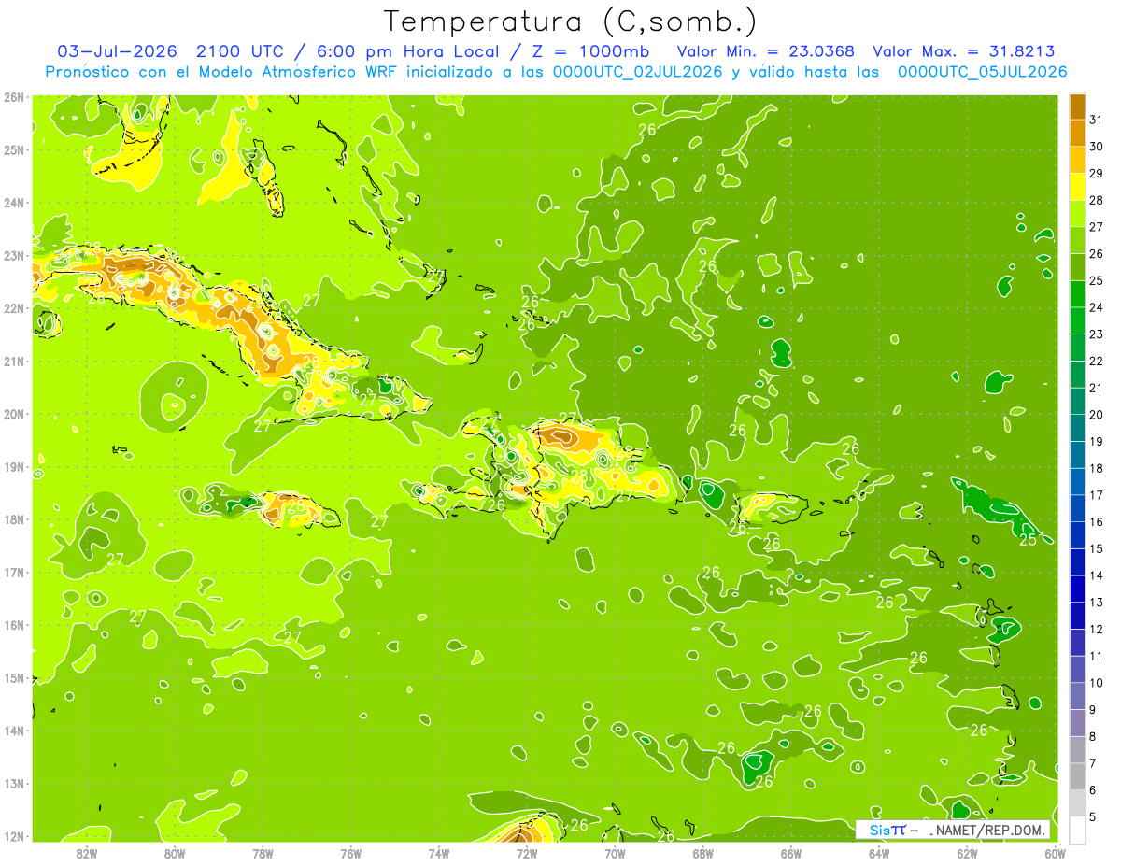Pick the gray legend color between 6 and 7
The image size is (1121, 866).
pyautogui.click(x=1077, y=776)
